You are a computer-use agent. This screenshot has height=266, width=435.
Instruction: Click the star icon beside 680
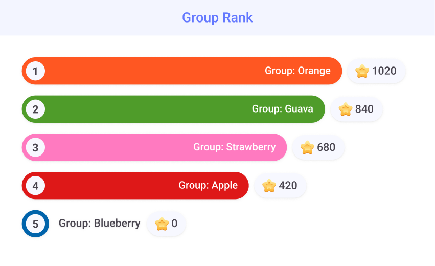pyautogui.click(x=307, y=147)
